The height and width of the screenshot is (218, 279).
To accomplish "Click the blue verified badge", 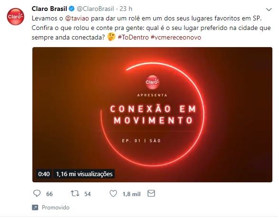I will [x=72, y=9].
